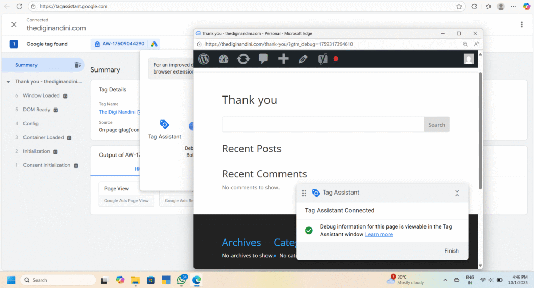Open the three-dot more options menu

(521, 25)
